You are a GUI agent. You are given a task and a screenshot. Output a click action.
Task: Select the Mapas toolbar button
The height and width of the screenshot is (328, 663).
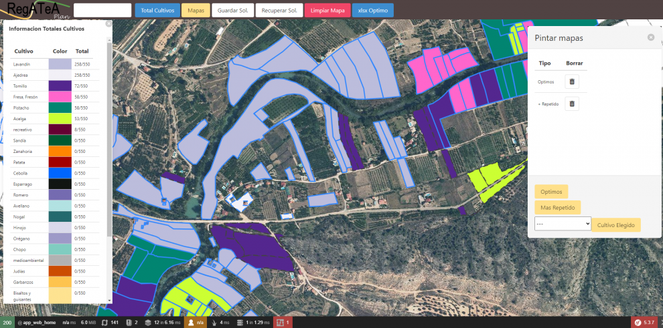click(196, 11)
